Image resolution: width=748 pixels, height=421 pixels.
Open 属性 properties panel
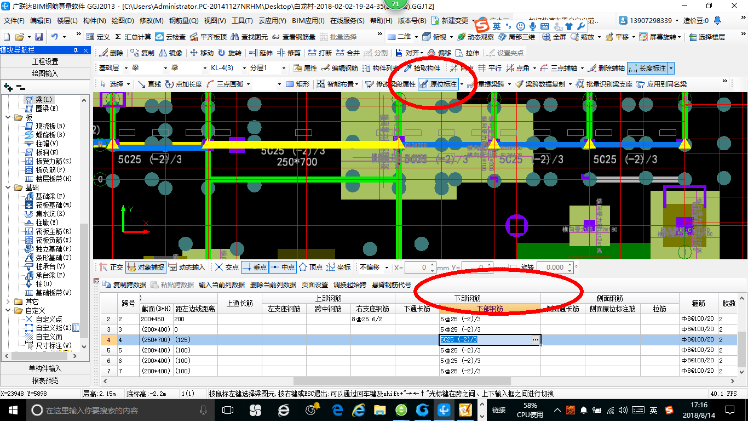(x=306, y=69)
